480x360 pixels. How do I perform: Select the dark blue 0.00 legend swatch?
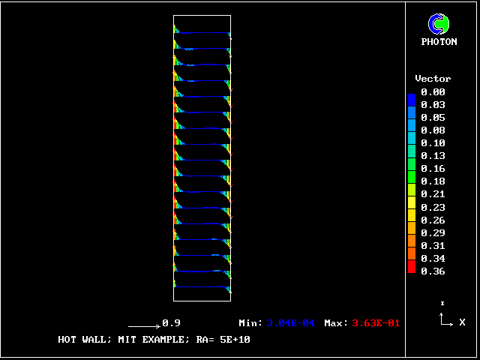412,97
